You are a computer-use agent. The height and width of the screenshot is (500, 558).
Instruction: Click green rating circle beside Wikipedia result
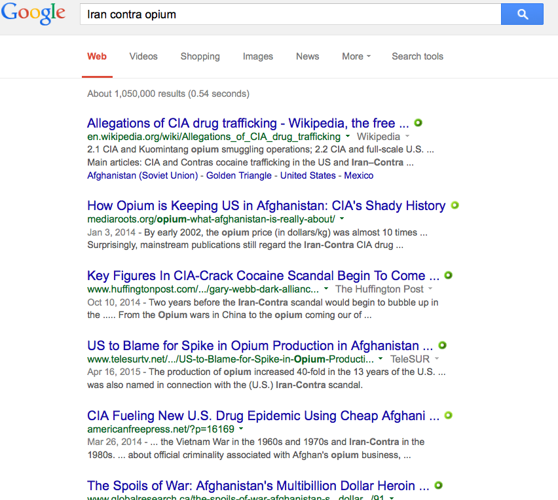coord(418,122)
